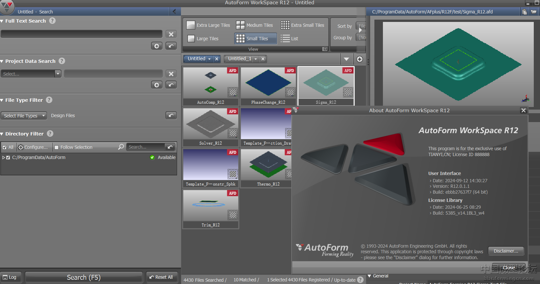Expand the C:/ProgramData/AutoForm tree node
Viewport: 540px width, 284px height.
4,157
